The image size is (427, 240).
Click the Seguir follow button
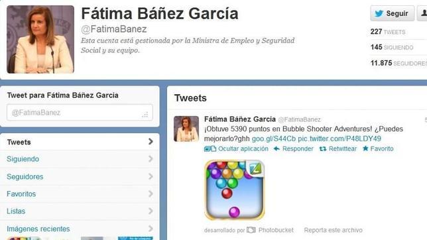[x=392, y=13]
